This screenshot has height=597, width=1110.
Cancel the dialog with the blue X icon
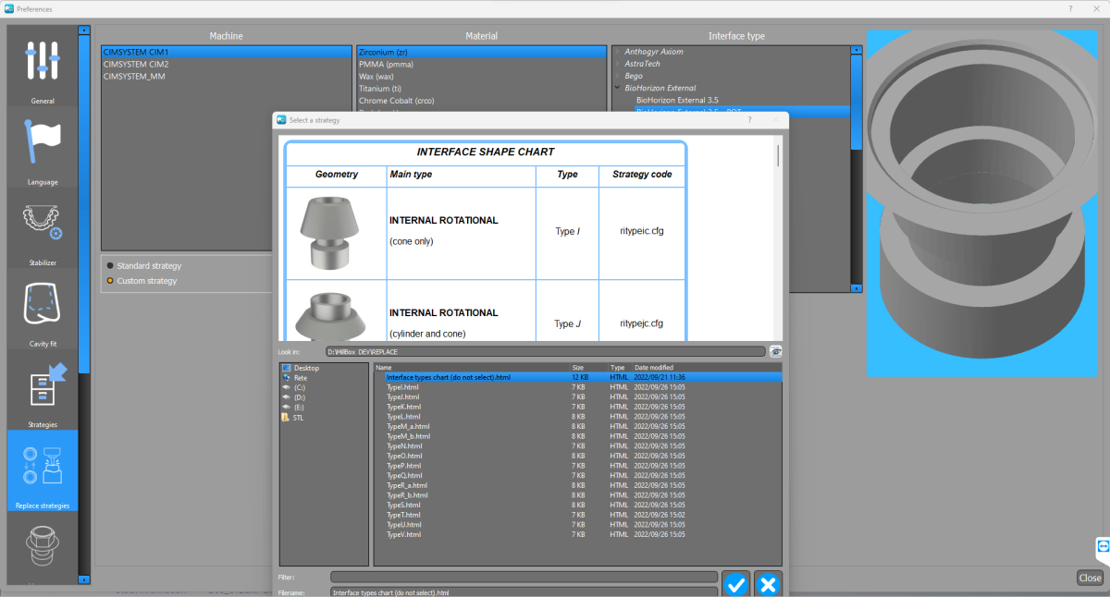pyautogui.click(x=768, y=584)
